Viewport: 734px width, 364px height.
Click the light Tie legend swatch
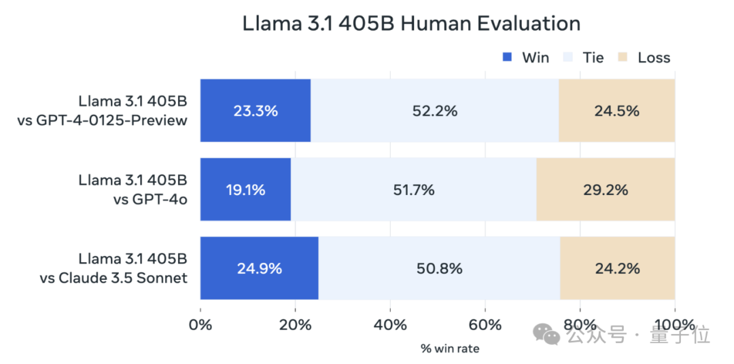[568, 57]
